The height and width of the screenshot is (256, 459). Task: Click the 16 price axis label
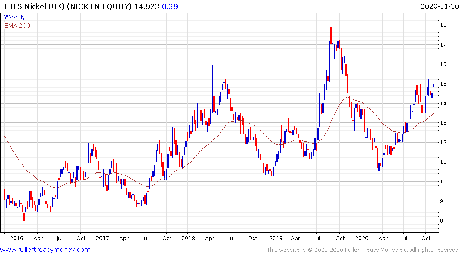coord(443,64)
